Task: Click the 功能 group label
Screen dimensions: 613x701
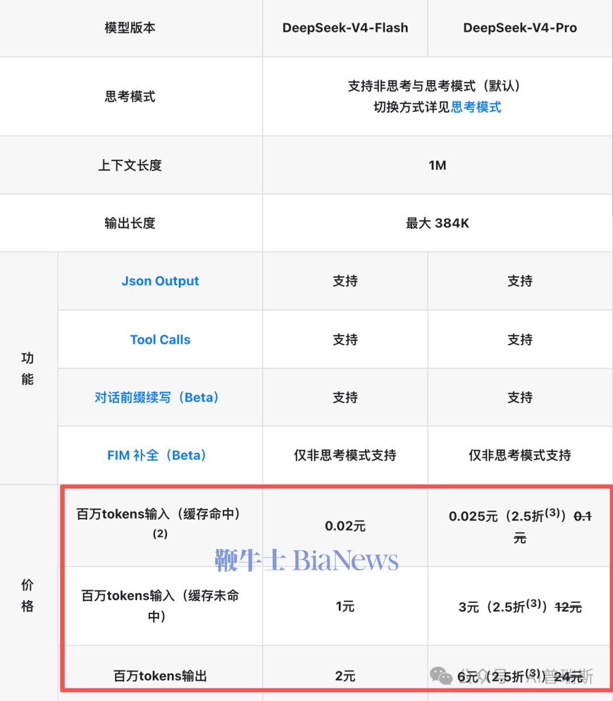Action: click(27, 369)
